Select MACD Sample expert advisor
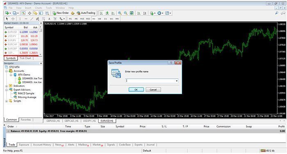 pyautogui.click(x=26, y=93)
